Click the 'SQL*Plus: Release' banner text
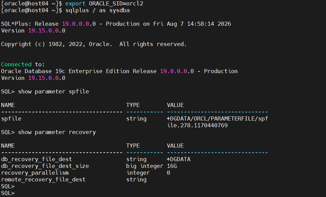The image size is (326, 197). click(30, 24)
